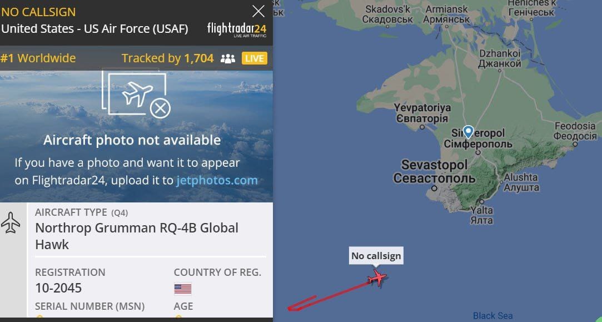This screenshot has width=602, height=322.
Task: Click the yellow LIVE badge
Action: [255, 58]
